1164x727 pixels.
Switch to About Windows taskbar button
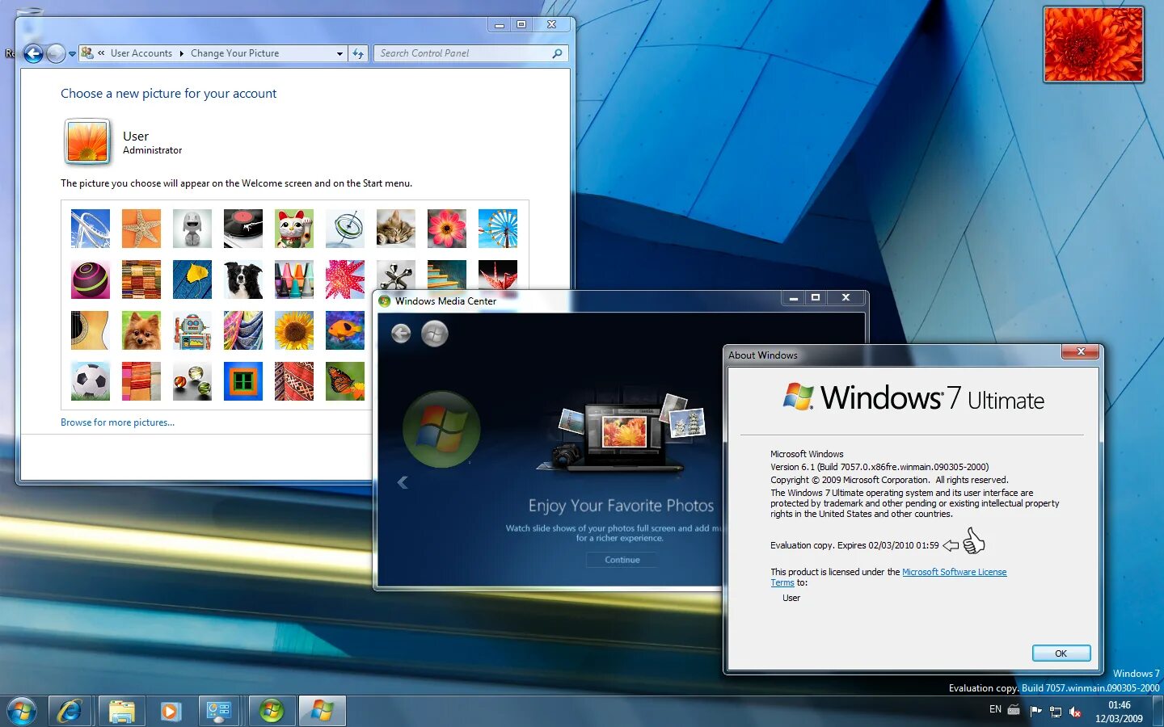tap(322, 711)
